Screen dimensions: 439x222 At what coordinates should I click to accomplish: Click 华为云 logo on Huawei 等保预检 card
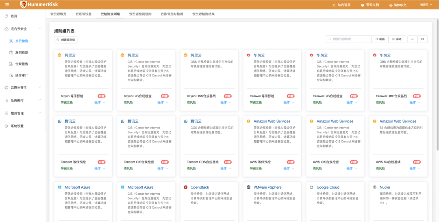pos(248,55)
